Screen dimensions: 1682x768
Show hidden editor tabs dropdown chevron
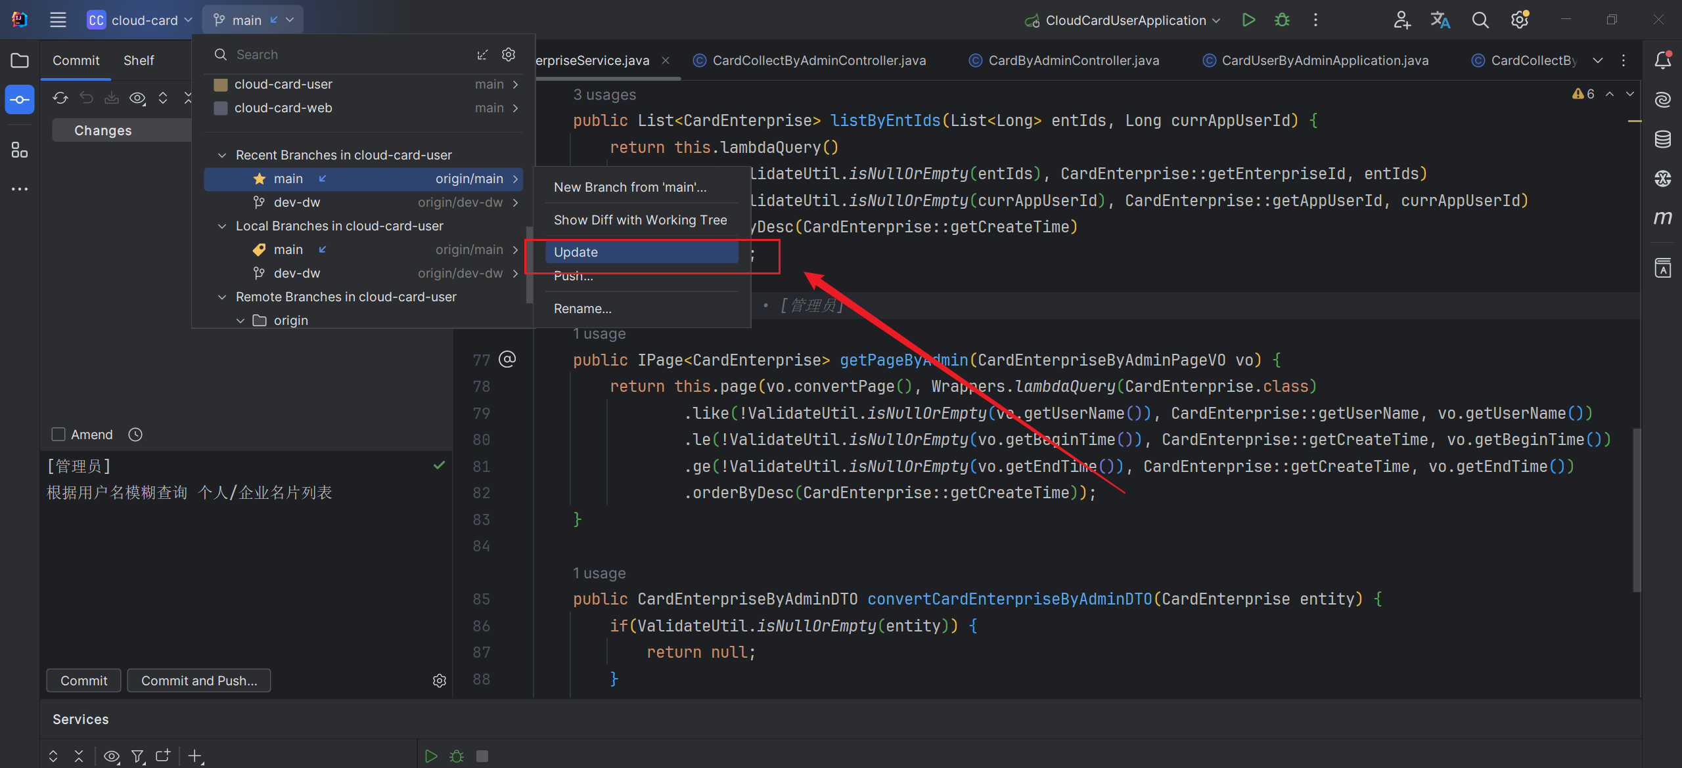click(x=1598, y=60)
